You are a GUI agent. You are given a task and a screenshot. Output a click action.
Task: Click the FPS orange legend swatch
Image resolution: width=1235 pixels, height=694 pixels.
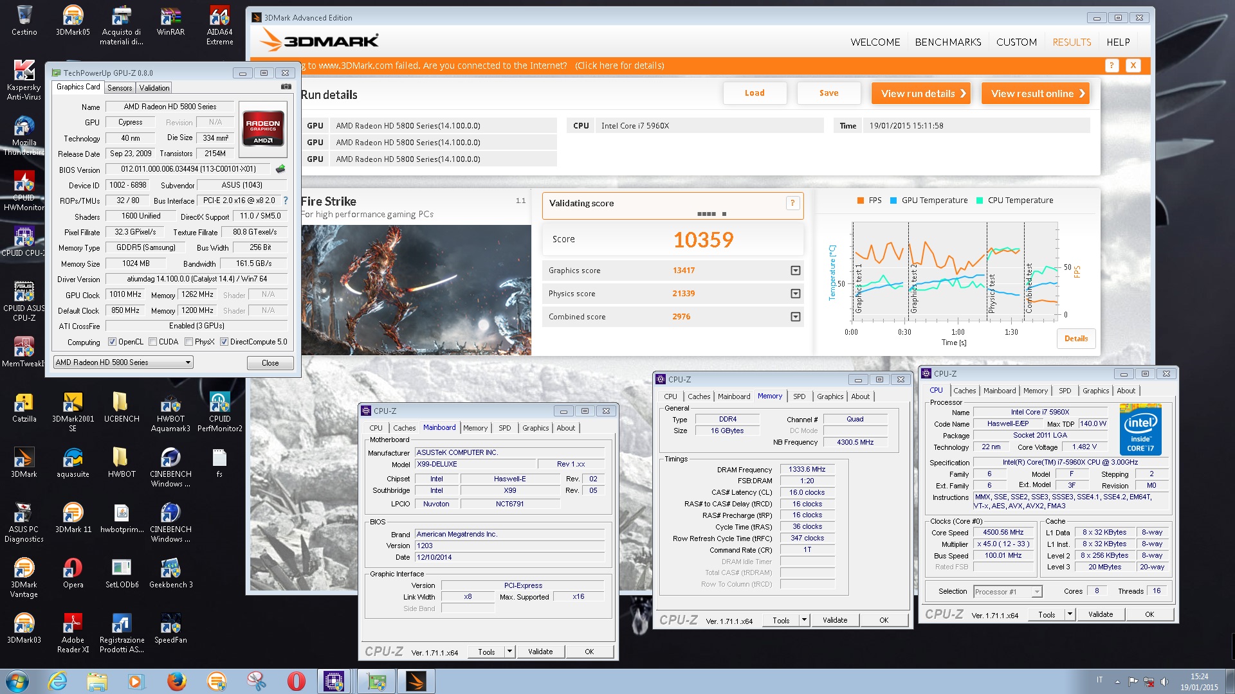coord(860,200)
